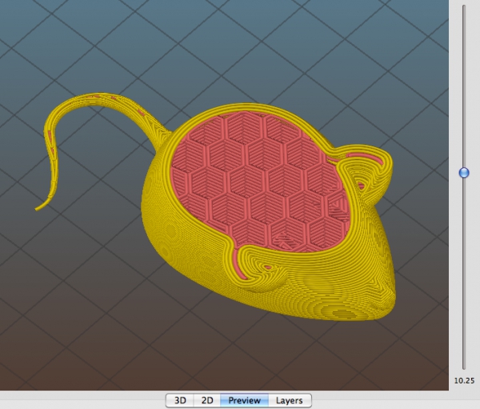Open the Layers view tab

290,400
